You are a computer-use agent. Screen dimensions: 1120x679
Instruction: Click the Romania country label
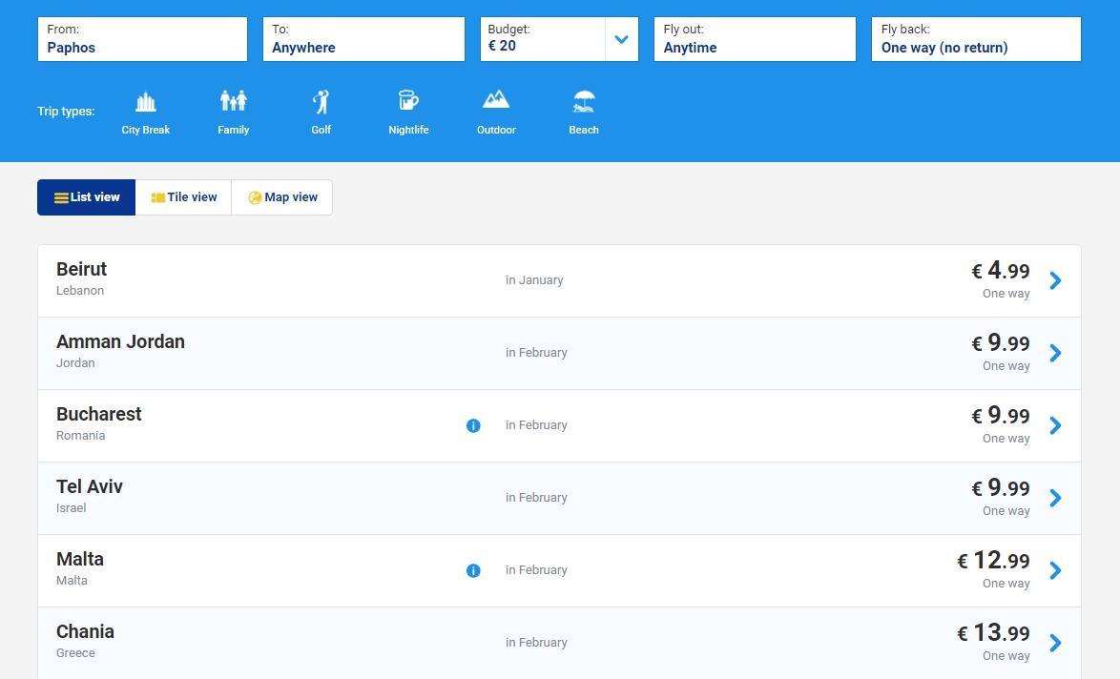81,436
